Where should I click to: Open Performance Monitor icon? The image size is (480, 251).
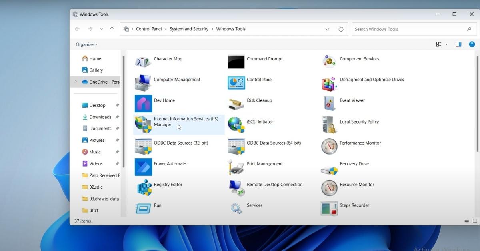(329, 146)
